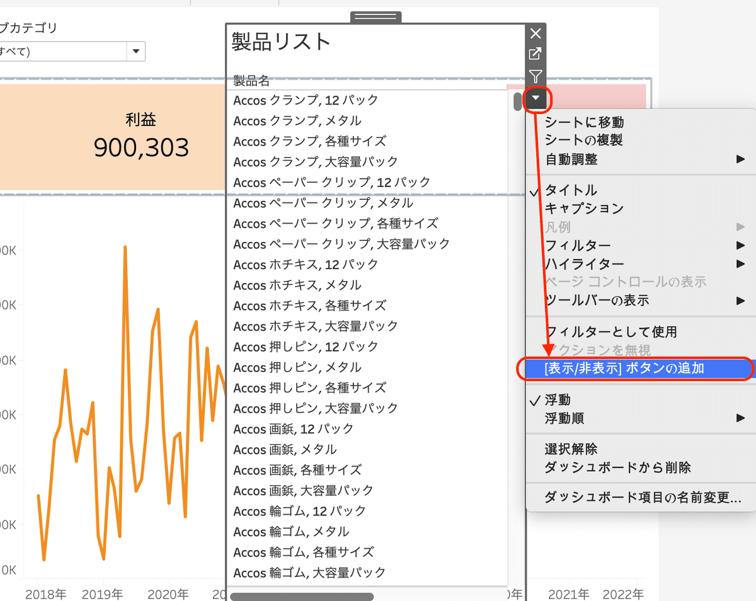Click the orange line chart

tap(126, 403)
